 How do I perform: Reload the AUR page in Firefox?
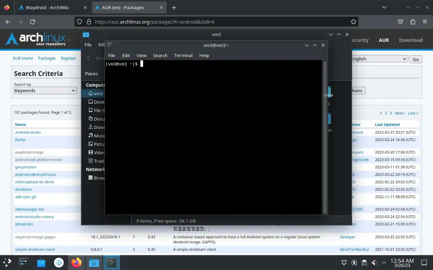coord(32,22)
